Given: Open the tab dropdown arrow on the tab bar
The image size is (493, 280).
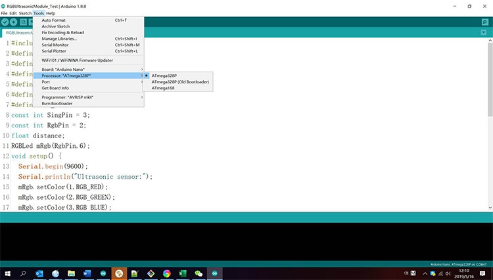Looking at the screenshot, I should pos(485,32).
